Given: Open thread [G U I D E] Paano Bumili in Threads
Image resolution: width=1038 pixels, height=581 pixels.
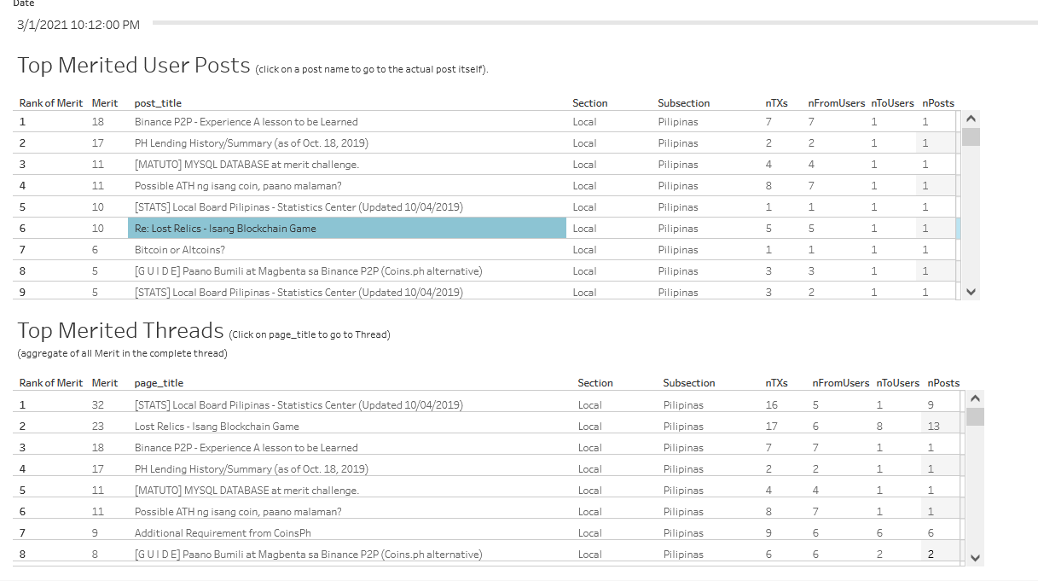Looking at the screenshot, I should [x=309, y=555].
